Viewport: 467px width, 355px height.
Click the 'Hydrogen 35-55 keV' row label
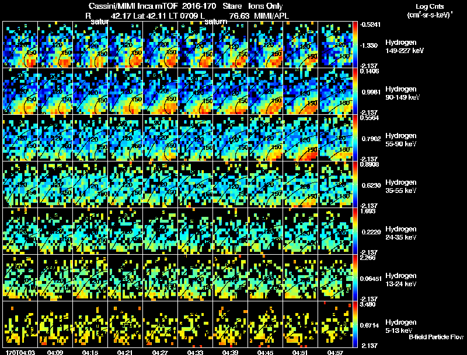tap(400, 187)
